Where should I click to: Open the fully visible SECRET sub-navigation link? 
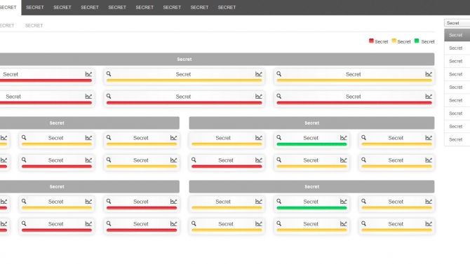pos(34,25)
